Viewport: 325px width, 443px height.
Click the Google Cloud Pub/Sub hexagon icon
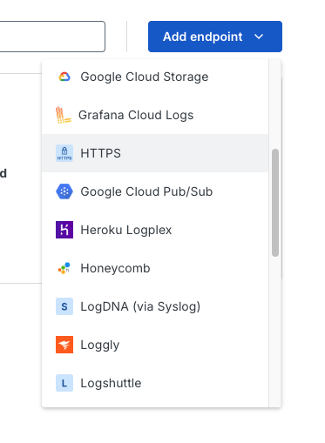click(x=64, y=191)
